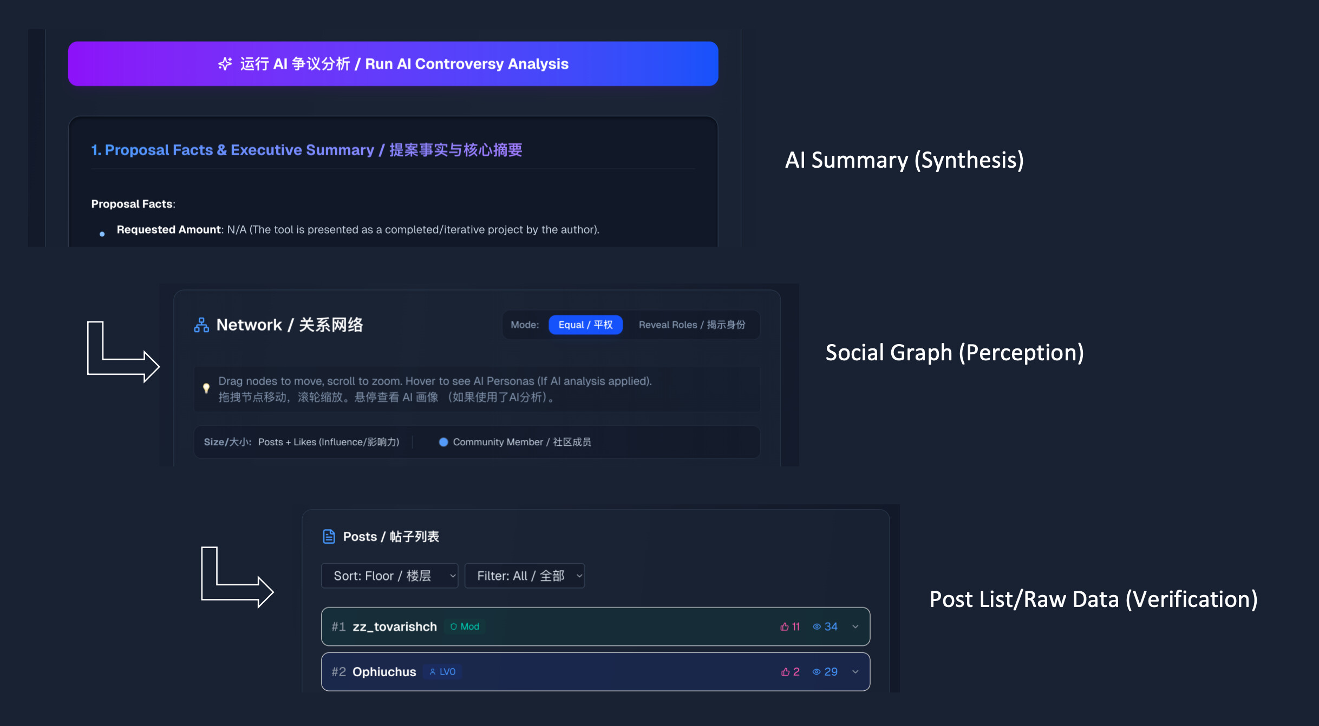Expand post #1 zz_tovarishch chevron

point(856,627)
